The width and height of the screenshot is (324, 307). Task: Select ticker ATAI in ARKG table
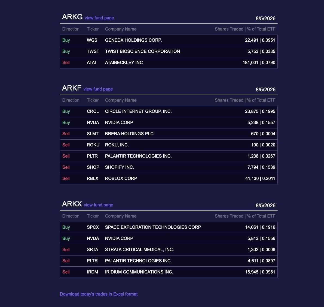91,62
